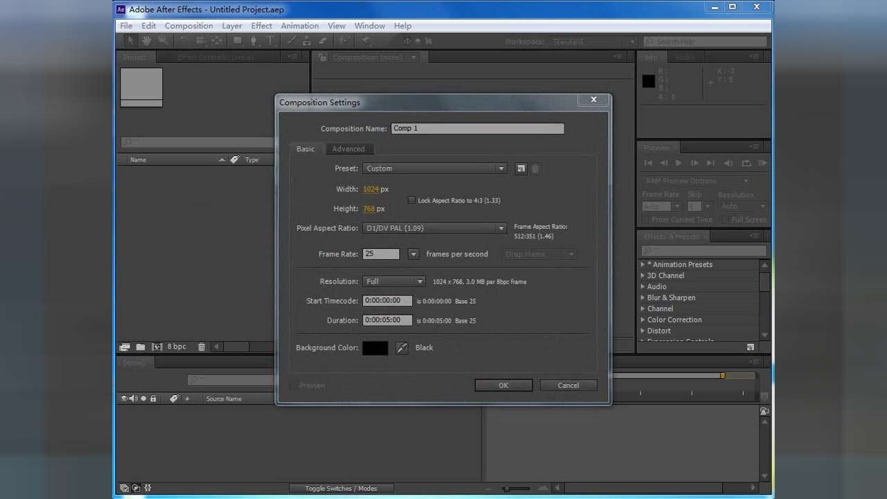Click the delete preset trash icon
Viewport: 887px width, 499px height.
(x=536, y=168)
